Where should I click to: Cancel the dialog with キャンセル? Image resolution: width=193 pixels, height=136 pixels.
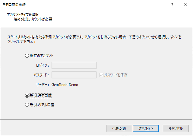tap(176, 128)
